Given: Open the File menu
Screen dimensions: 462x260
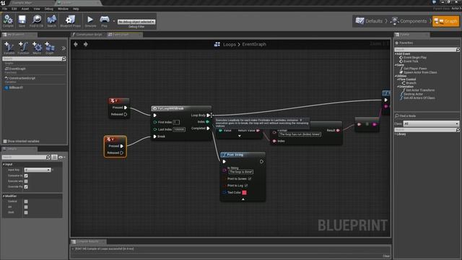Looking at the screenshot, I should click(x=4, y=9).
